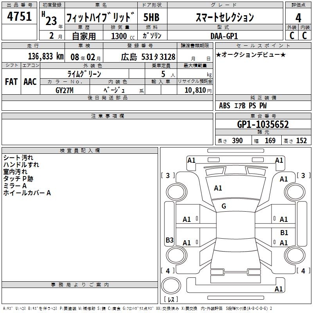The image size is (313, 313).
Task: Click the 純正装備 section header
Action: pos(263,97)
